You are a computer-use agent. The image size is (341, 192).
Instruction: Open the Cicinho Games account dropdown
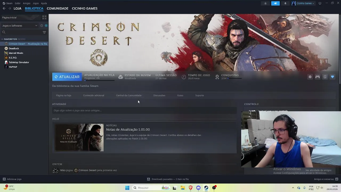(x=303, y=3)
